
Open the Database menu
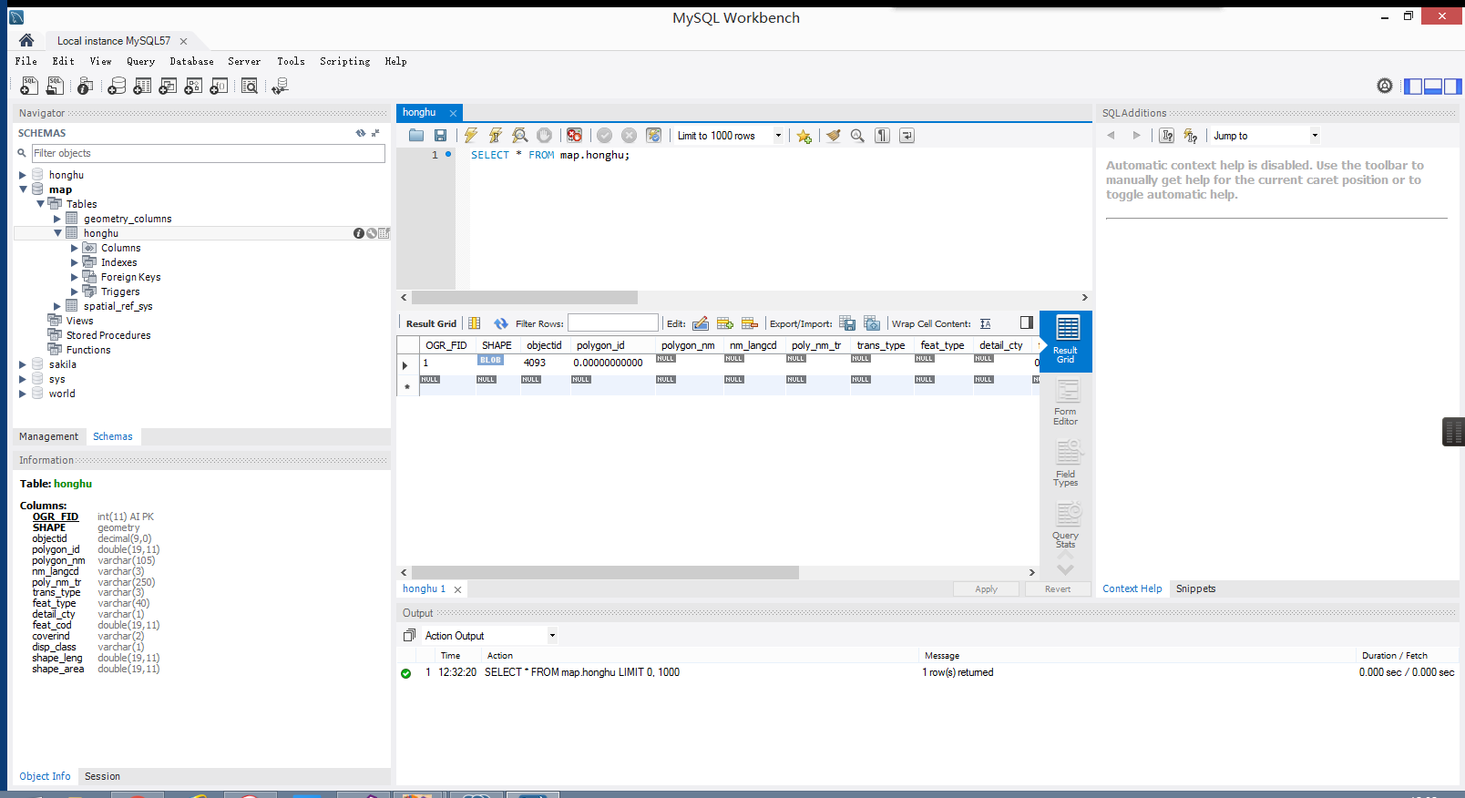(x=191, y=62)
